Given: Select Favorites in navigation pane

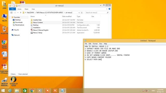Looking at the screenshot, I should pyautogui.click(x=17, y=17).
